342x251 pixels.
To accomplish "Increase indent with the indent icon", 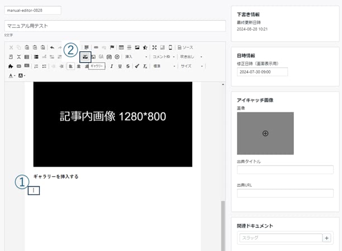I will pos(61,66).
